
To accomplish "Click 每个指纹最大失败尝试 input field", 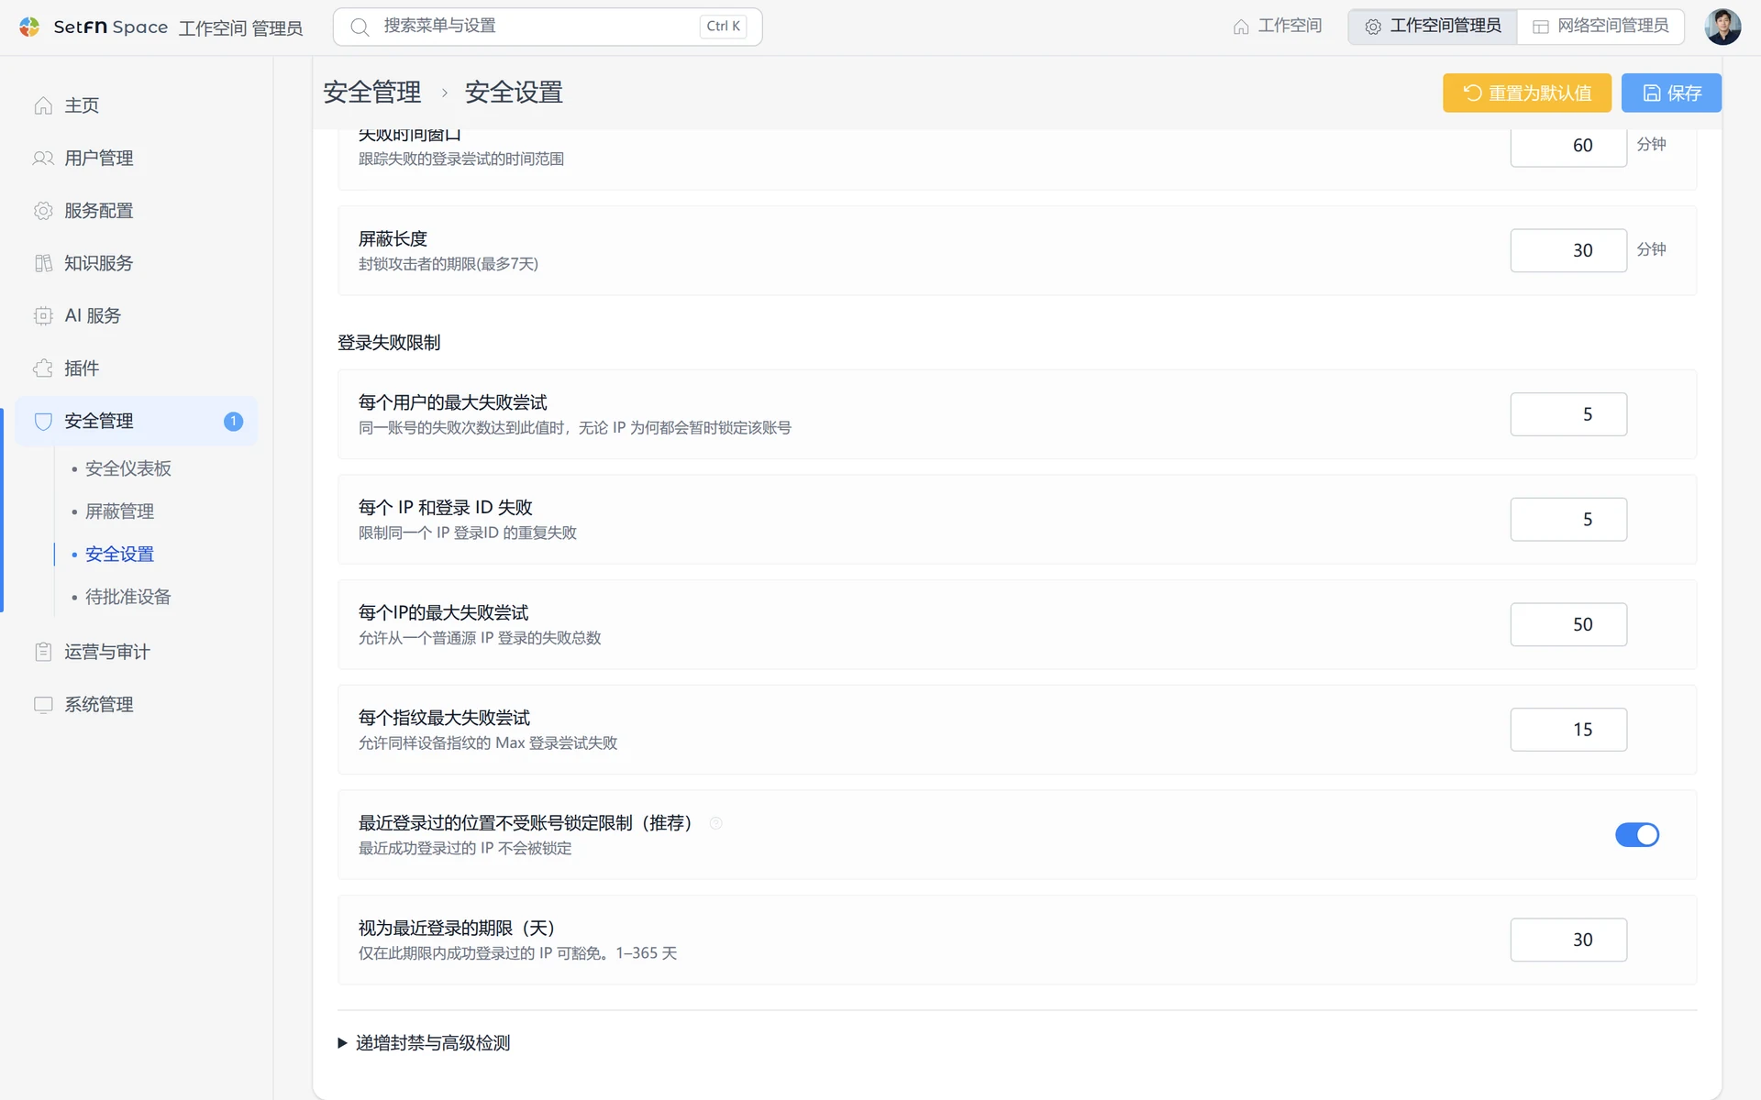I will (1568, 730).
